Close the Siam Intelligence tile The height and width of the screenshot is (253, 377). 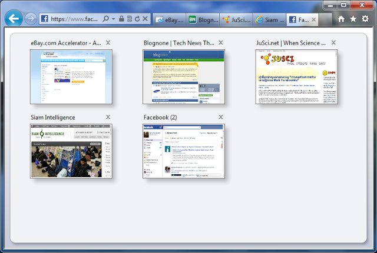click(x=108, y=117)
